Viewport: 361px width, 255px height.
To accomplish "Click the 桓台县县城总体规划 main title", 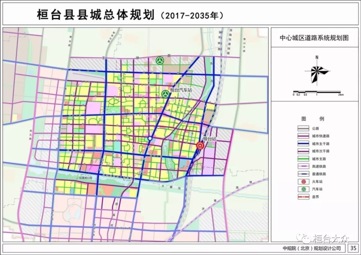I will [x=96, y=15].
